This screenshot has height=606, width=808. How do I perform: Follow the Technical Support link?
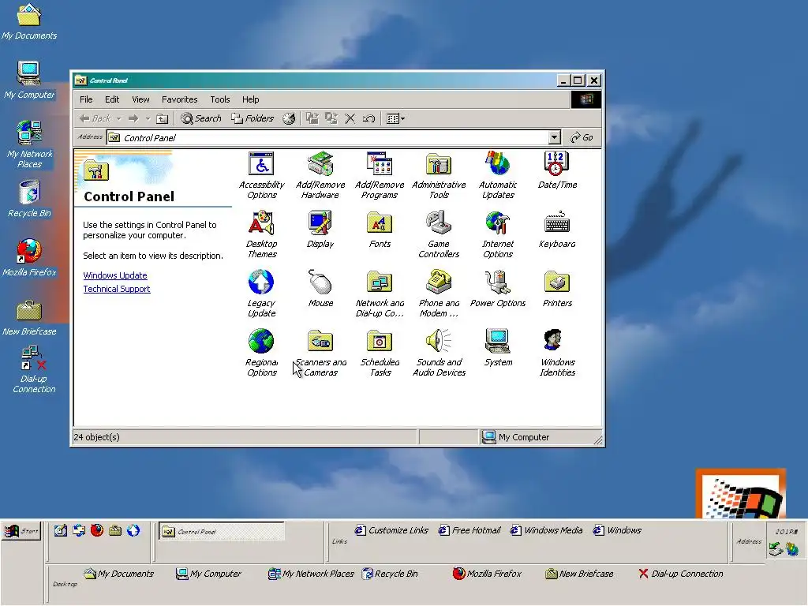[x=117, y=289]
